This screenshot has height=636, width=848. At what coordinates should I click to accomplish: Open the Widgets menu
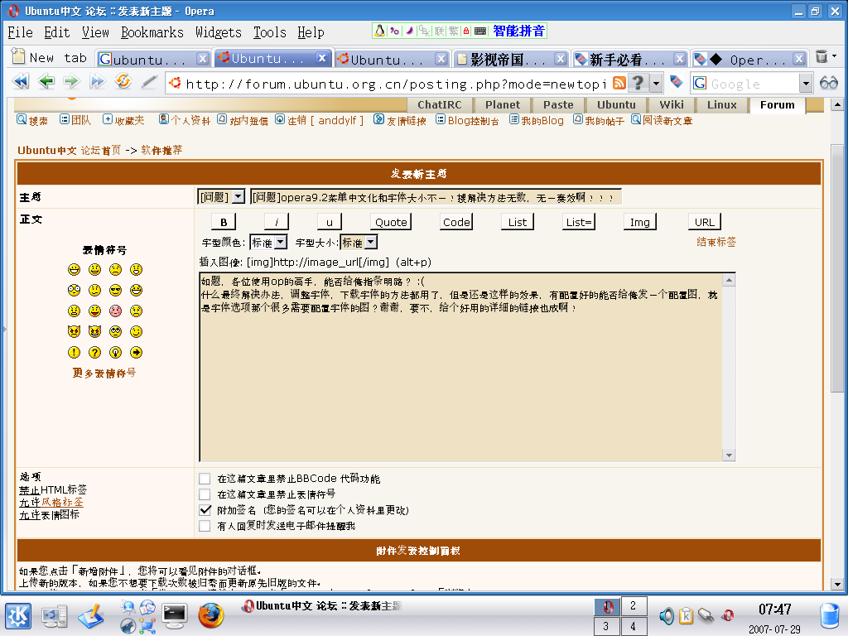pyautogui.click(x=219, y=32)
